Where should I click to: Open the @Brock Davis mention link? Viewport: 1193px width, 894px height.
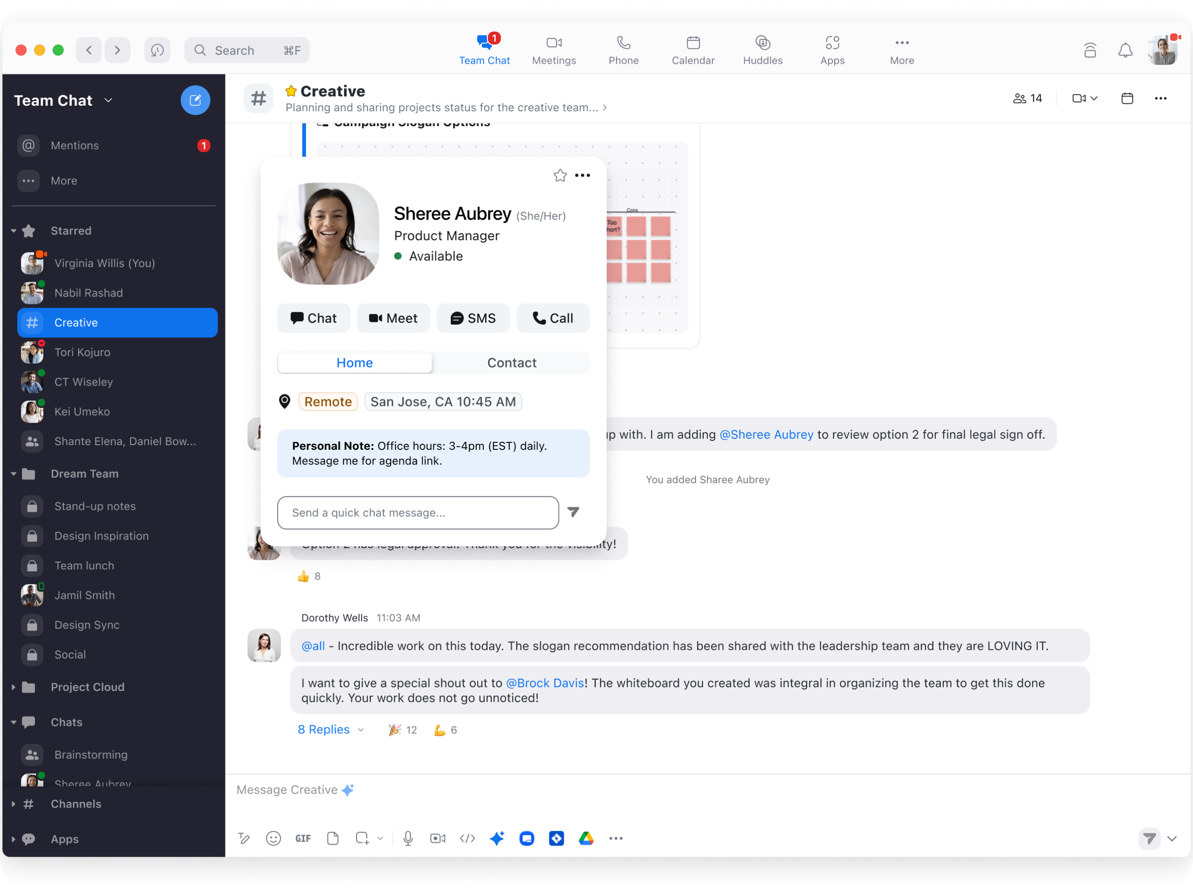point(545,683)
